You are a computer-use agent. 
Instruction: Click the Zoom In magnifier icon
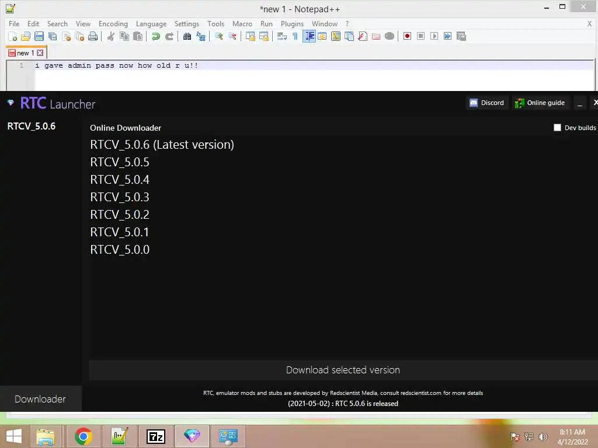[218, 36]
